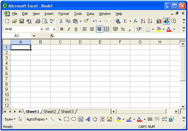This screenshot has height=131, width=188.
Task: Save the workbook with the floppy disk icon
Action: click(22, 21)
